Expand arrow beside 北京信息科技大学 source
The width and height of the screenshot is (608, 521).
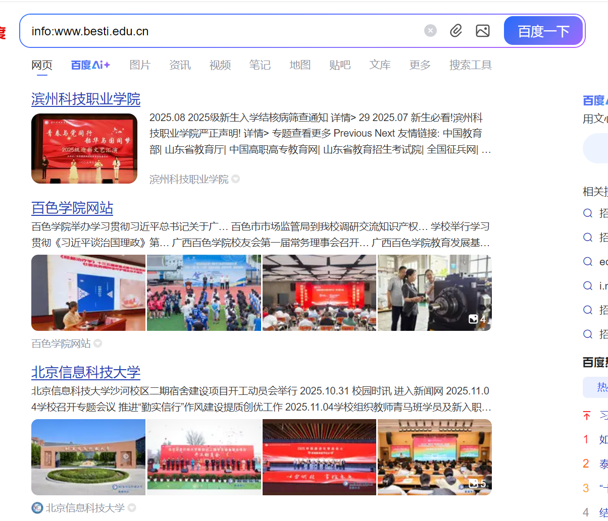pyautogui.click(x=132, y=508)
